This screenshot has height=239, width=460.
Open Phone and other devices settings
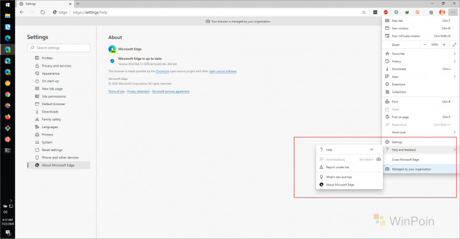tap(59, 157)
